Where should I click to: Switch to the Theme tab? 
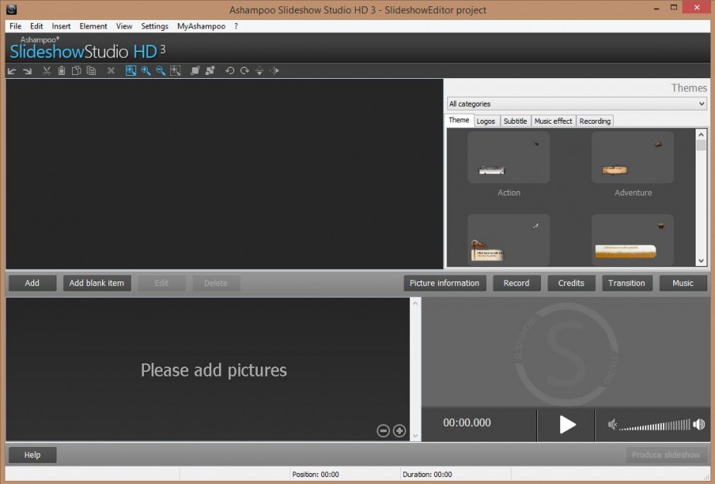coord(459,121)
